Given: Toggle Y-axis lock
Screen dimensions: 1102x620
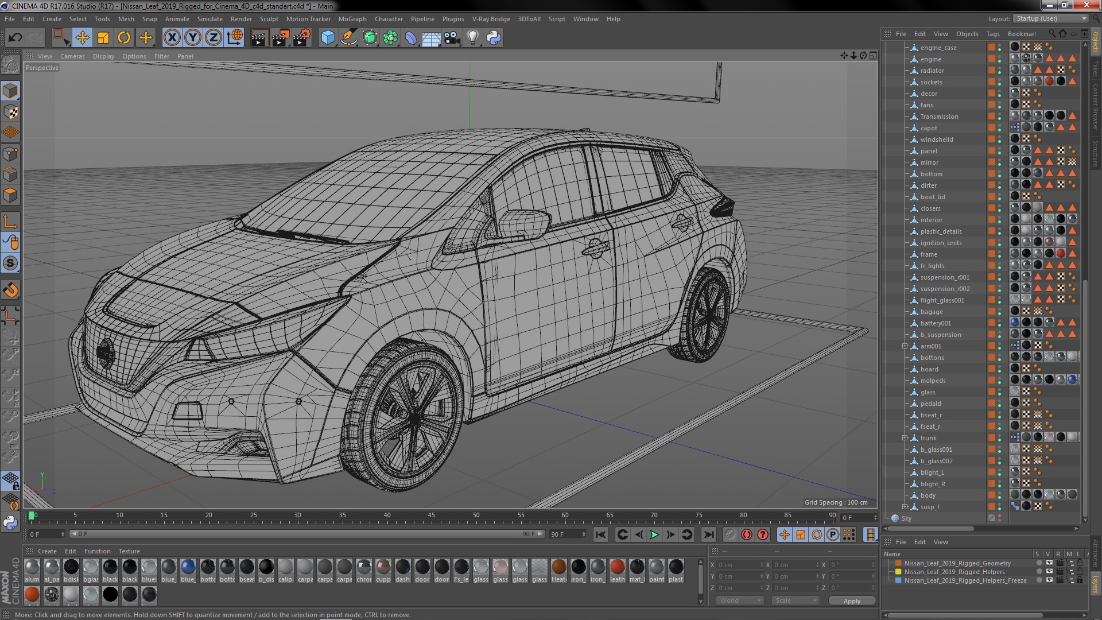Looking at the screenshot, I should pyautogui.click(x=193, y=38).
